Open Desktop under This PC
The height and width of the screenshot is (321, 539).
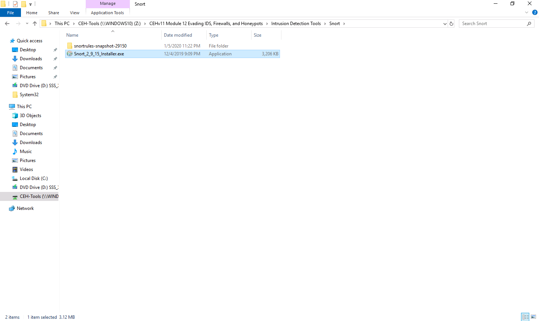[28, 125]
